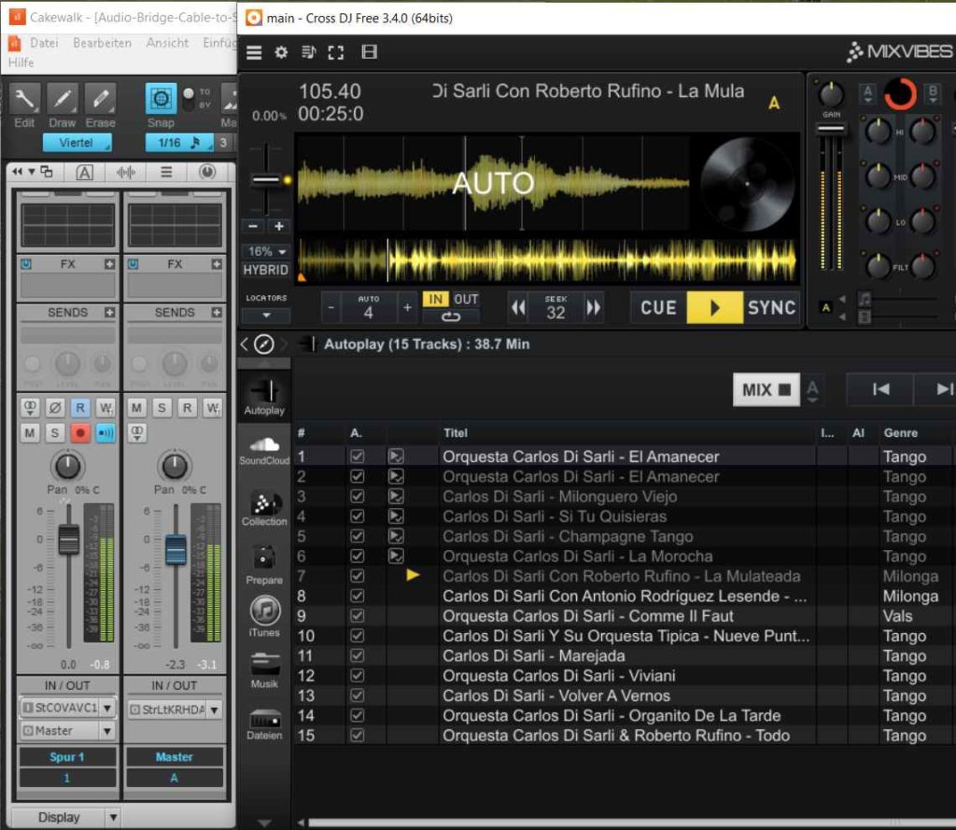Toggle FX power on Spur 1 strip
Image resolution: width=956 pixels, height=830 pixels.
tap(26, 264)
